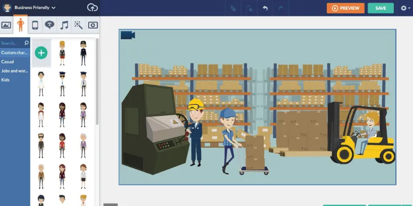Click the copy icon in top toolbar

[233, 8]
